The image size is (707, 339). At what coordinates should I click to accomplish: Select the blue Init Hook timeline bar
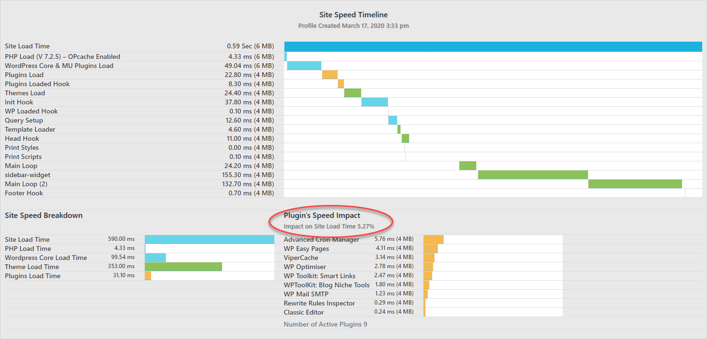[375, 102]
